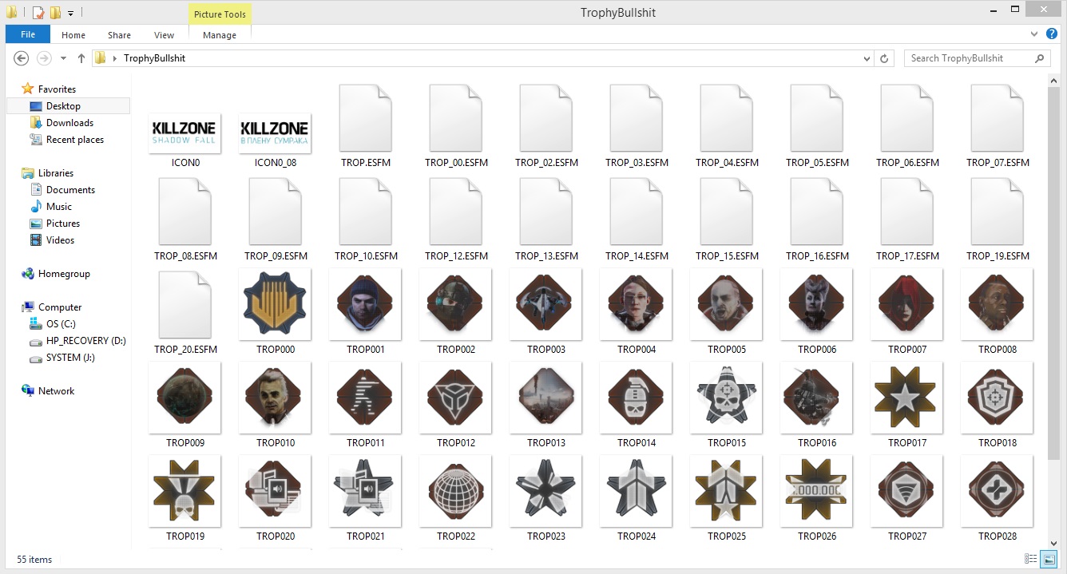This screenshot has height=574, width=1067.
Task: Click the TROP_07.ESFM file name
Action: (x=998, y=163)
